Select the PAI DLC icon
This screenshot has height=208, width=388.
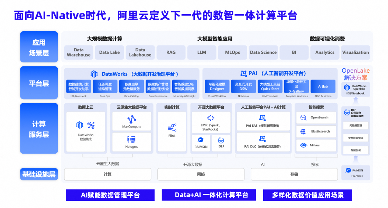coord(262,139)
